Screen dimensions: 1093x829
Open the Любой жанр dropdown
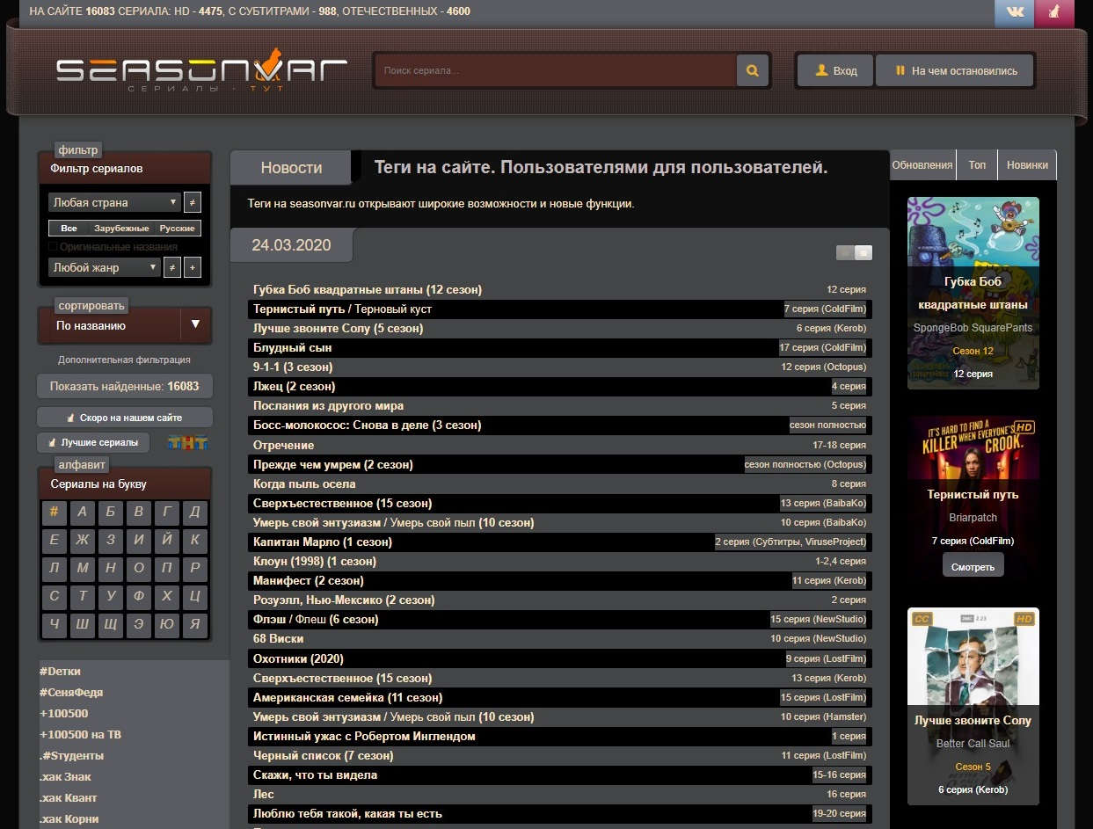105,266
